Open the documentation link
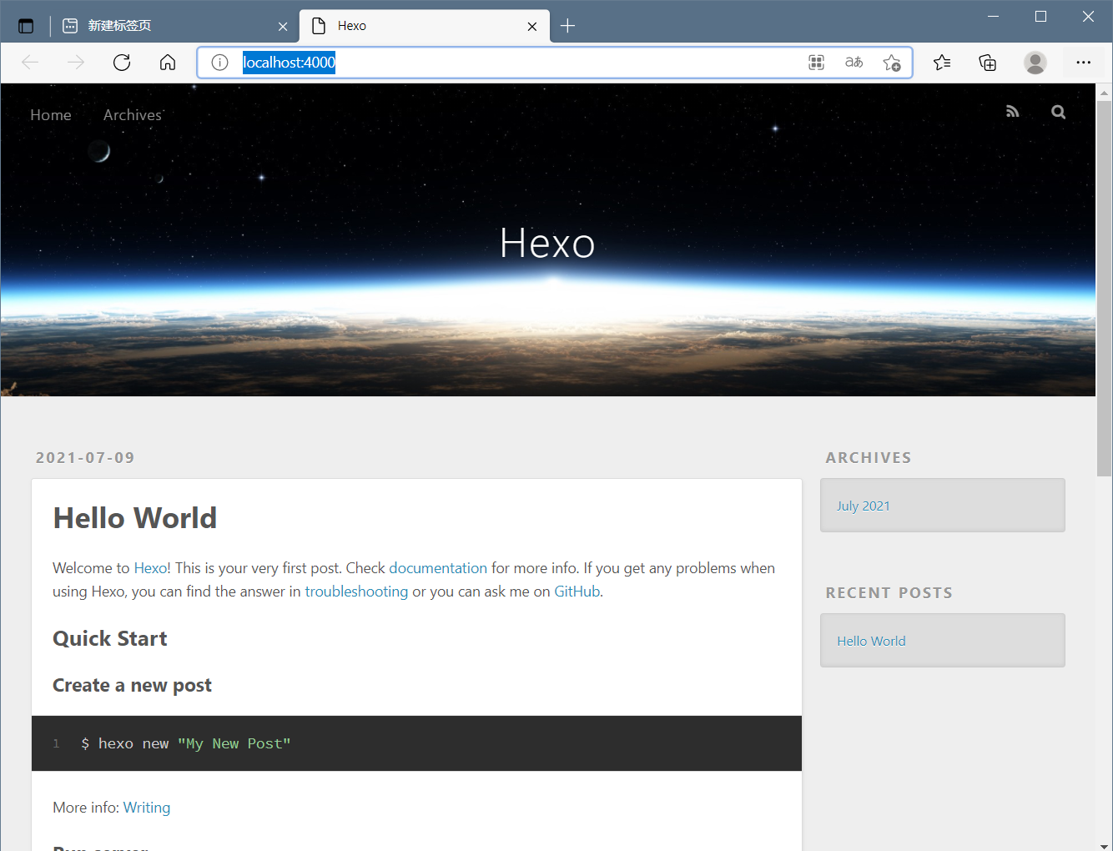Viewport: 1113px width, 851px height. coord(438,568)
